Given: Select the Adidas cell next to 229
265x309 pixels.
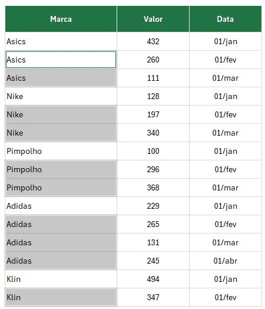Looking at the screenshot, I should (x=61, y=206).
